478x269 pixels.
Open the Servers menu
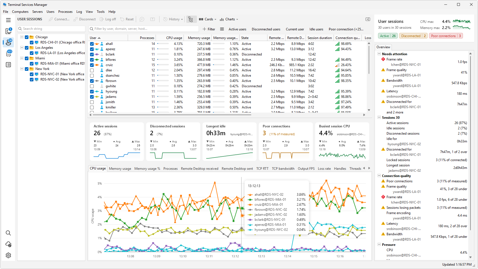click(x=37, y=12)
